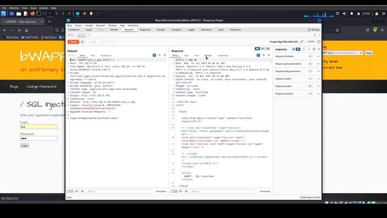Open the Burp menu in menu bar
The image size is (387, 218).
70,25
